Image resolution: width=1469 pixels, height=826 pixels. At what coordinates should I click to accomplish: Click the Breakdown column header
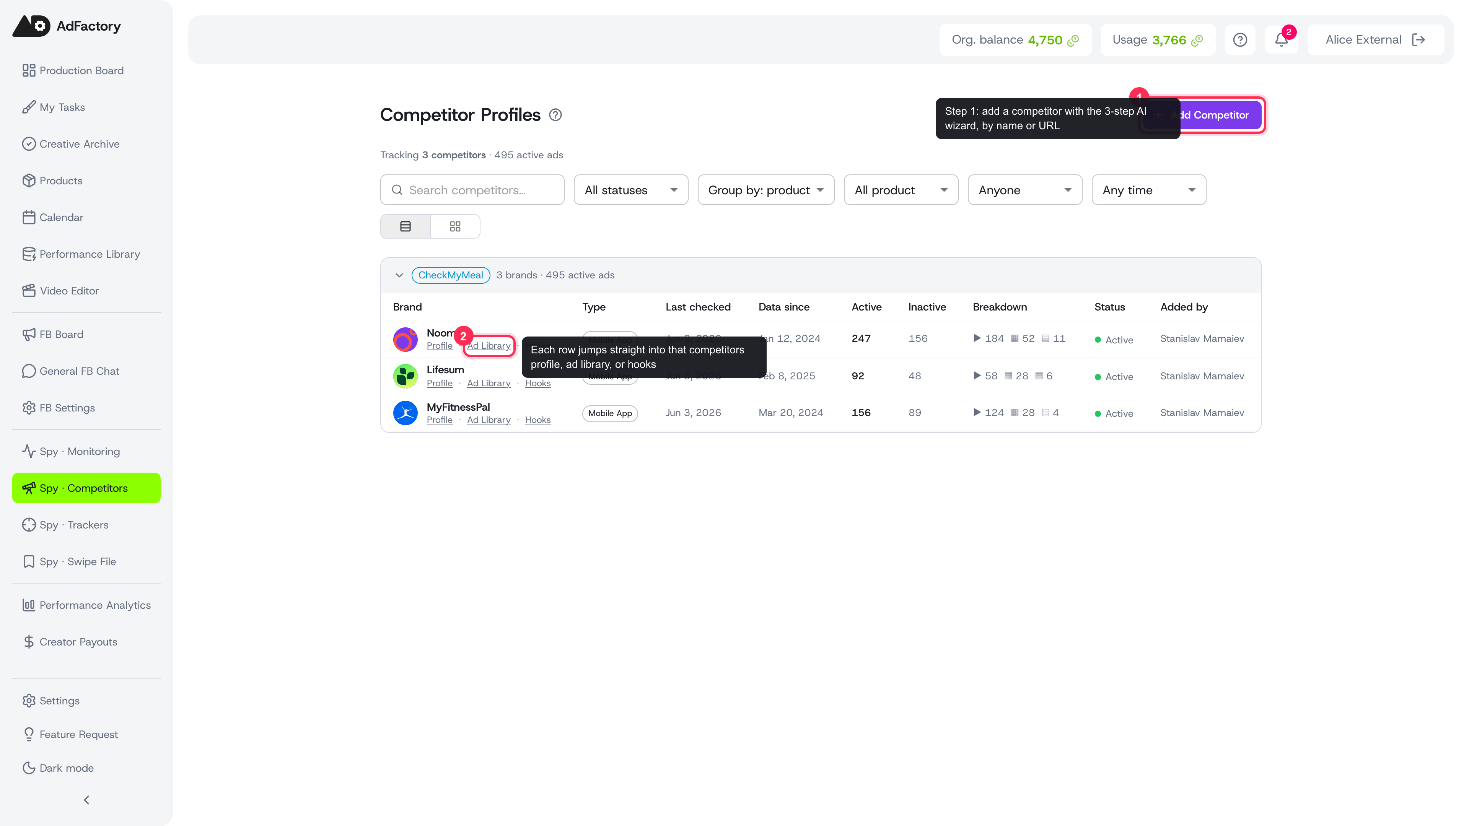click(1000, 307)
